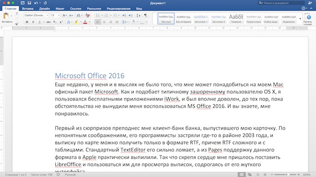Viewport: 316px width, 177px height.
Task: Open the sidebar layout icon in title bar
Action: 22,3
